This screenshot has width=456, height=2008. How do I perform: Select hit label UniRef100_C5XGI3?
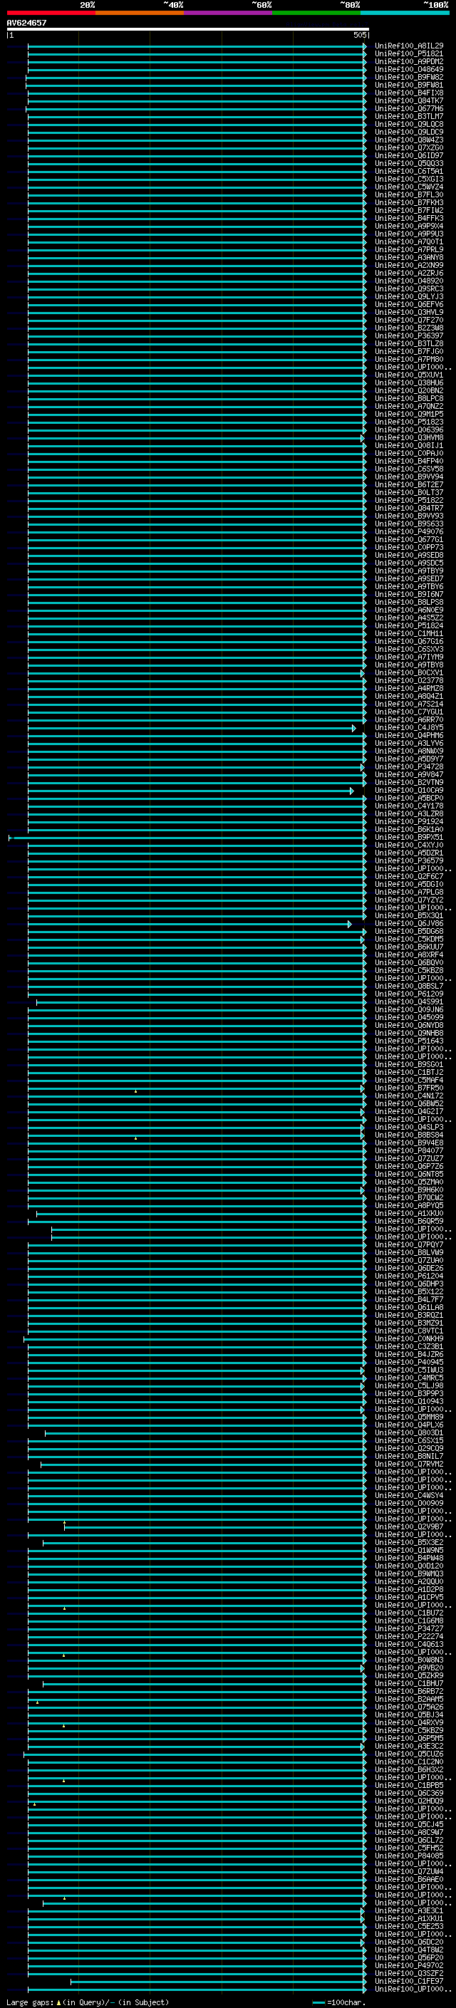click(409, 180)
